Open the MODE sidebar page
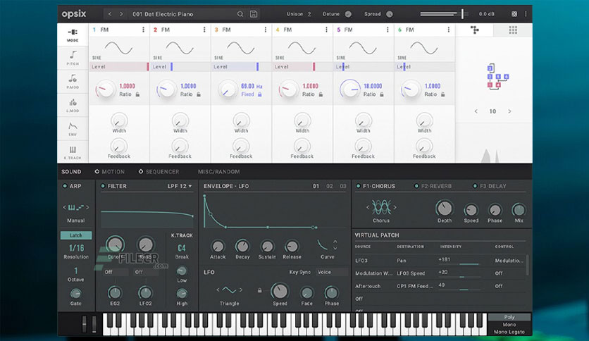This screenshot has height=341, width=589. click(73, 35)
